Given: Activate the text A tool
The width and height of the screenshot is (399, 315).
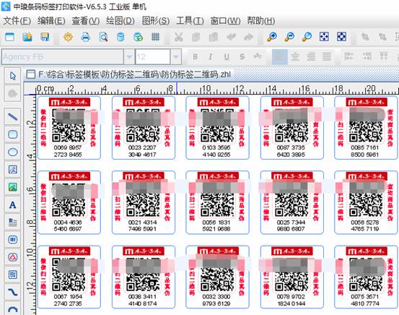Looking at the screenshot, I should (12, 204).
